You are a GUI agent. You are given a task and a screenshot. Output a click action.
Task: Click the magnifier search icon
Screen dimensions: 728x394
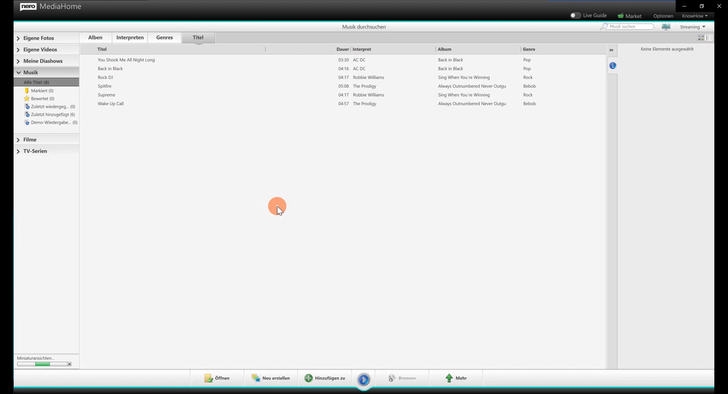coord(603,27)
